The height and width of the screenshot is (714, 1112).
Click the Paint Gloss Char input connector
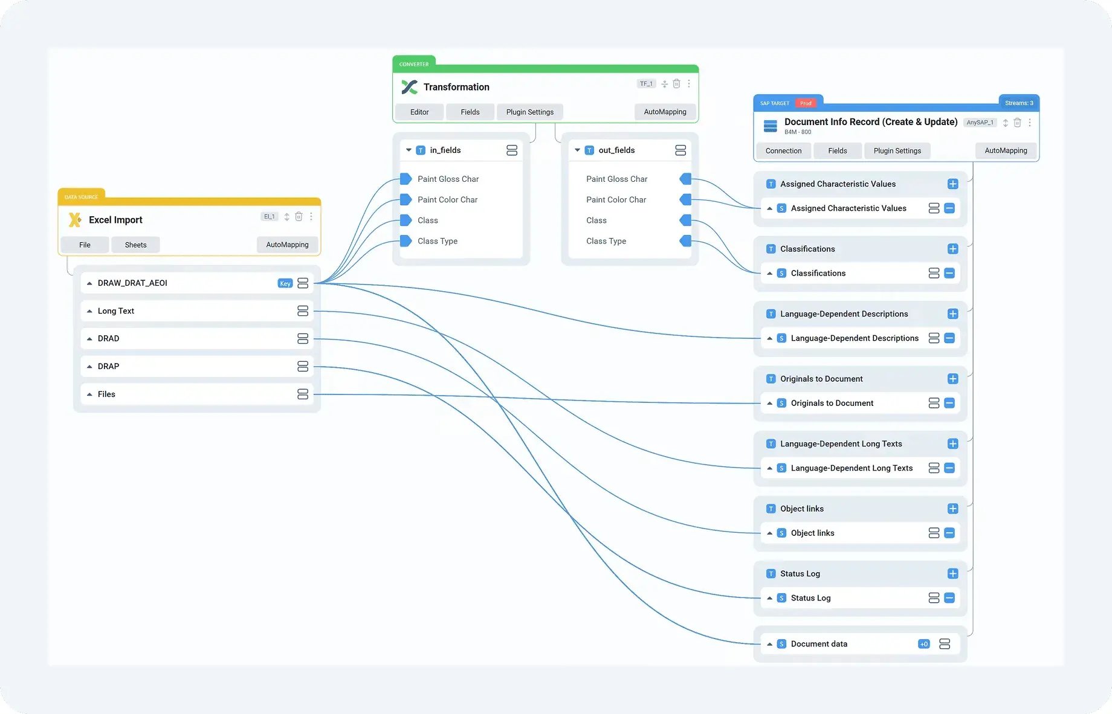click(x=406, y=179)
